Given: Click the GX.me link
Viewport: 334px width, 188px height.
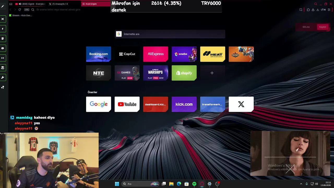Looking at the screenshot, I should tap(306, 27).
